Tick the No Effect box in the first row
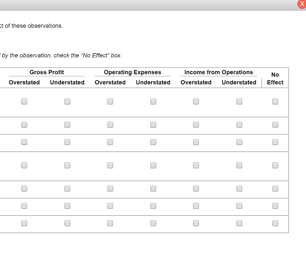This screenshot has width=306, height=266. (275, 102)
